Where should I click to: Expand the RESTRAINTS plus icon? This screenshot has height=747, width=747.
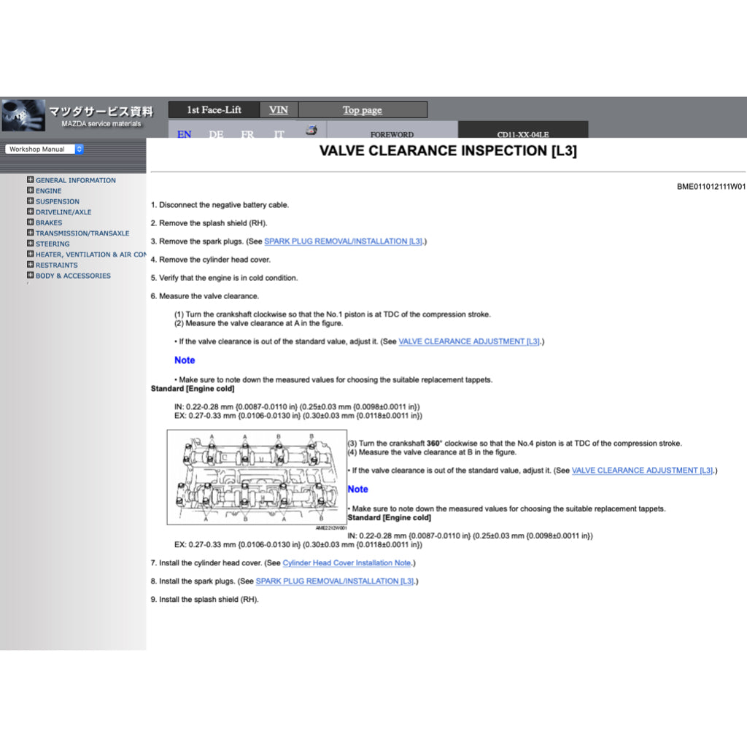pyautogui.click(x=31, y=265)
